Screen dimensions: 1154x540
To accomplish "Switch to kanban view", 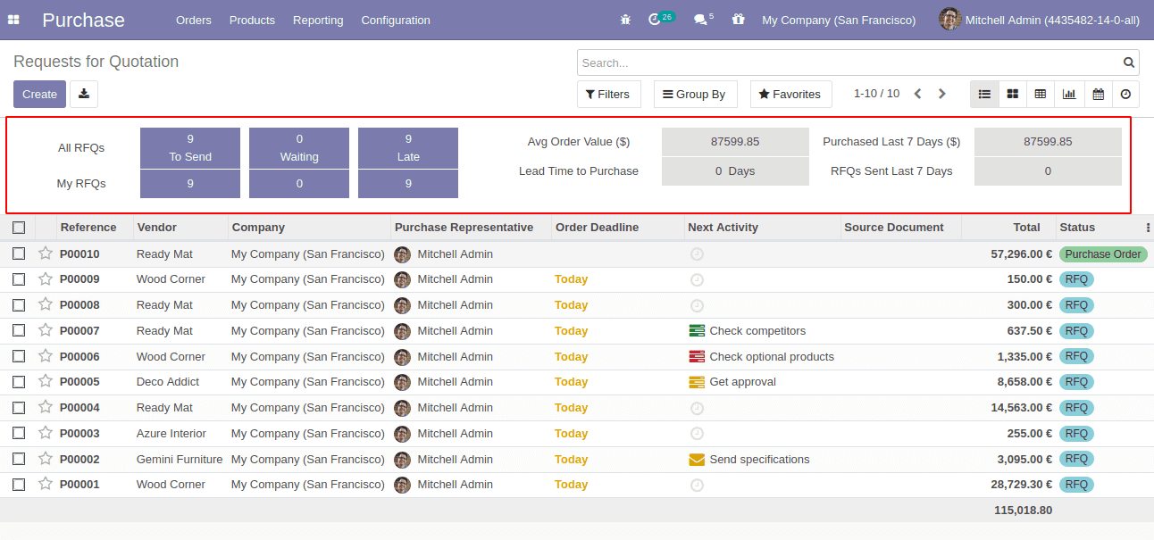I will coord(1012,94).
